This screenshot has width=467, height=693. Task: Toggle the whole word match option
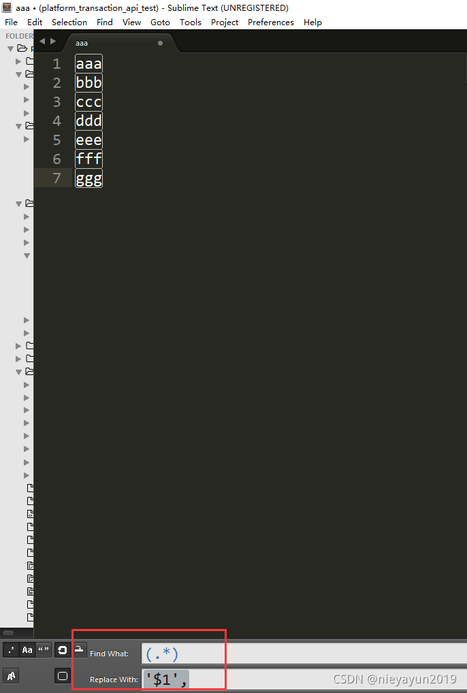click(x=44, y=649)
